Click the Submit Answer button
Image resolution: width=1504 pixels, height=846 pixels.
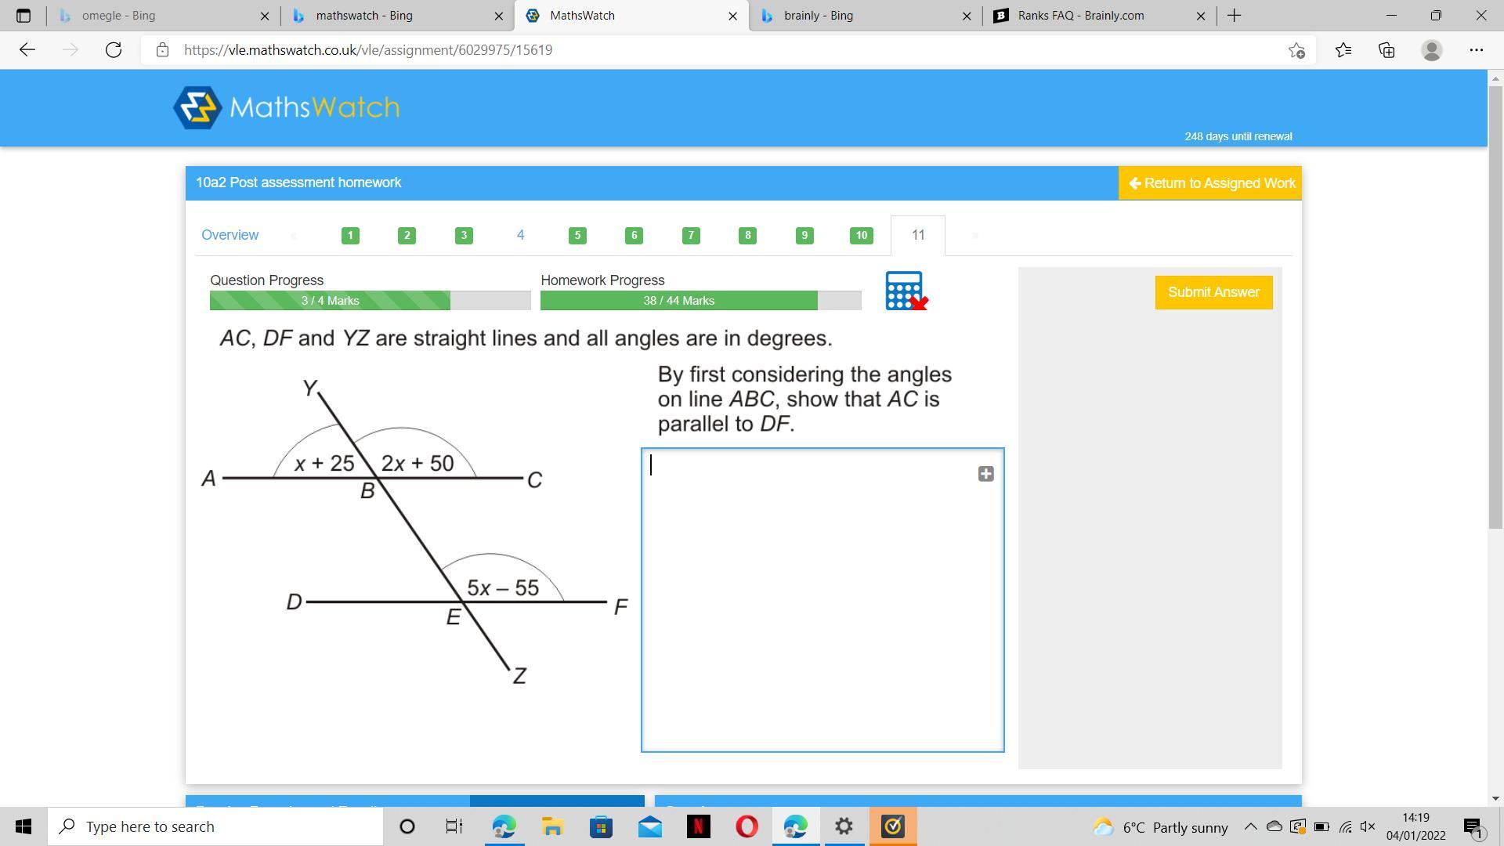[x=1213, y=292]
